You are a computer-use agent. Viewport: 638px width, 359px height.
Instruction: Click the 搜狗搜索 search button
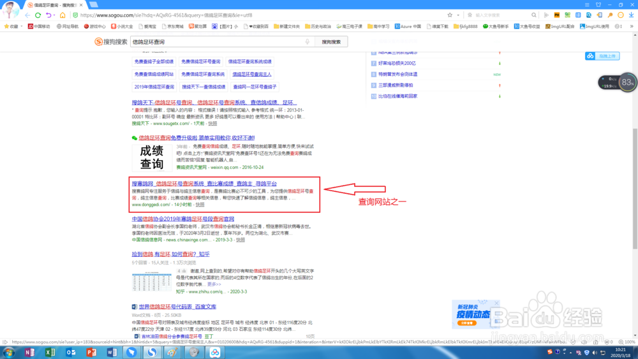tap(331, 42)
